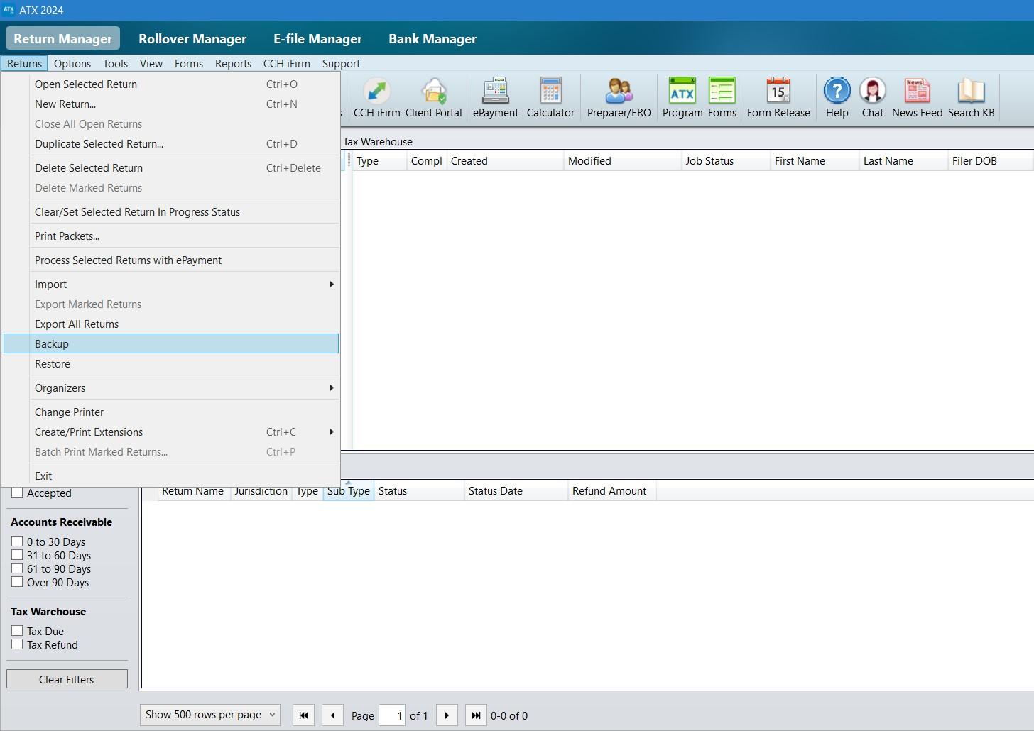Choose Delete Selected Return
Image resolution: width=1034 pixels, height=731 pixels.
tap(171, 167)
